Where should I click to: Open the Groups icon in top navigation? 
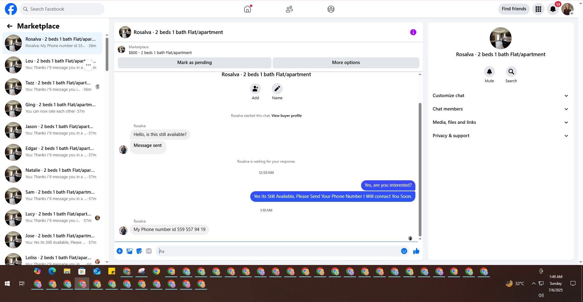331,9
